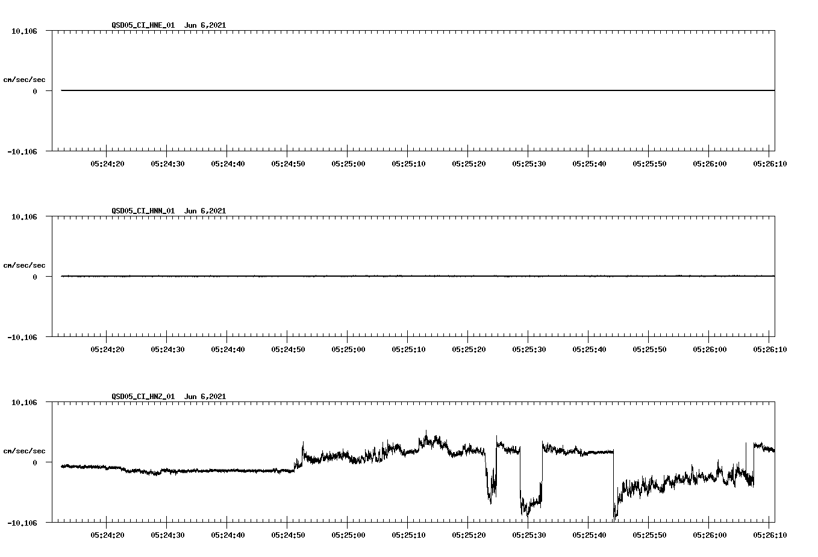Click the QSD05_CI_HNE_01 Jun 6,2021 plot title
This screenshot has height=557, width=818.
169,25
